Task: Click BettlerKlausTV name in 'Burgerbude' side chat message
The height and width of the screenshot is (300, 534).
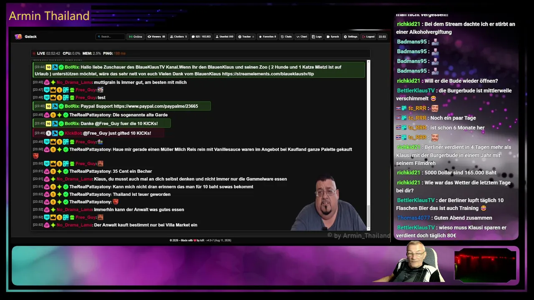Action: point(416,91)
